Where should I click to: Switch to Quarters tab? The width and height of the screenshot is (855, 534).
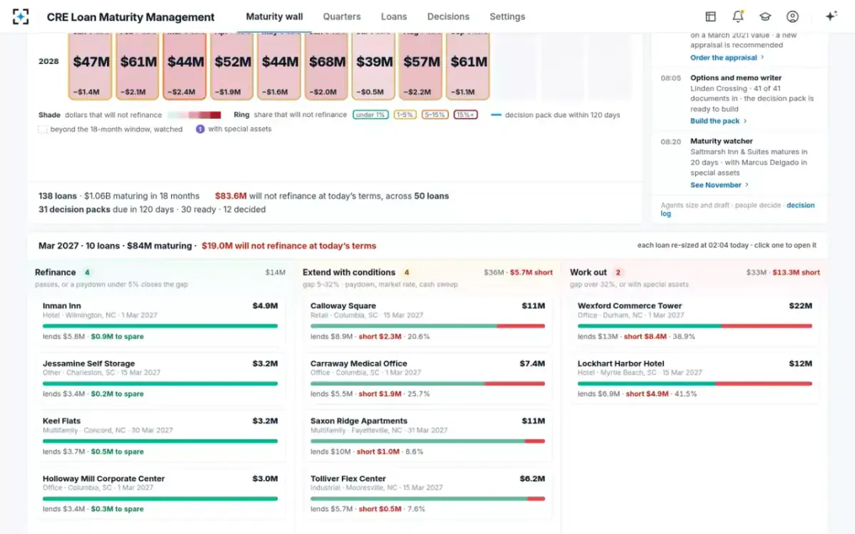(x=342, y=16)
